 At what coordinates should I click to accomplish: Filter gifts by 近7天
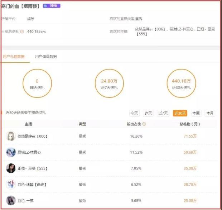tap(163, 113)
